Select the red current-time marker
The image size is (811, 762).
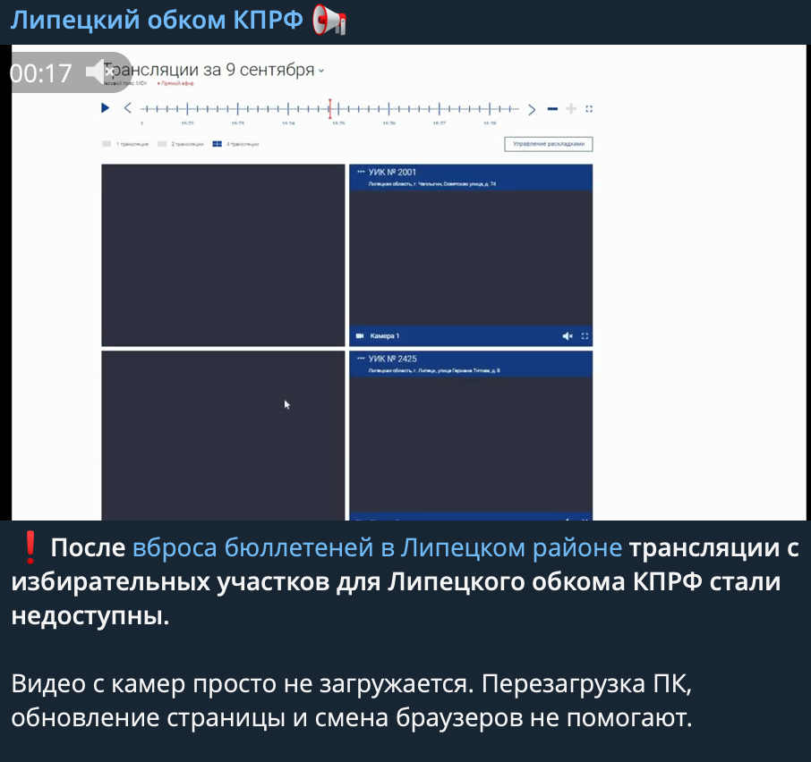pyautogui.click(x=330, y=108)
